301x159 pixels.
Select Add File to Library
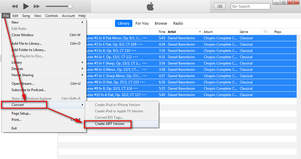(x=47, y=44)
